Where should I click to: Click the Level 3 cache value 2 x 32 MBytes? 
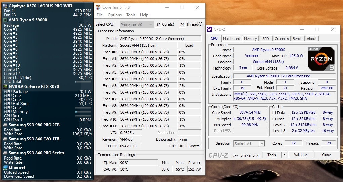coord(303,131)
